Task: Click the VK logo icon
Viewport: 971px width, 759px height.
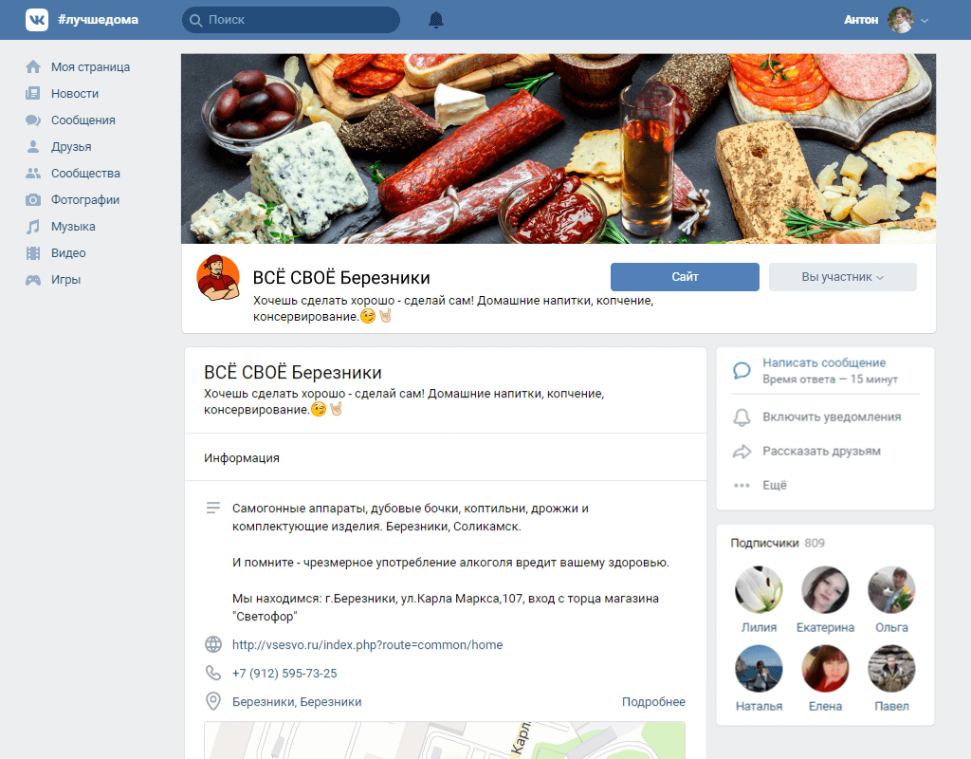Action: 37,20
